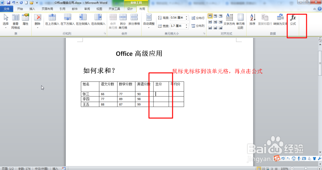The width and height of the screenshot is (322, 170).
Task: Open 单元格大小 group dialog launcher
Action: [204, 33]
